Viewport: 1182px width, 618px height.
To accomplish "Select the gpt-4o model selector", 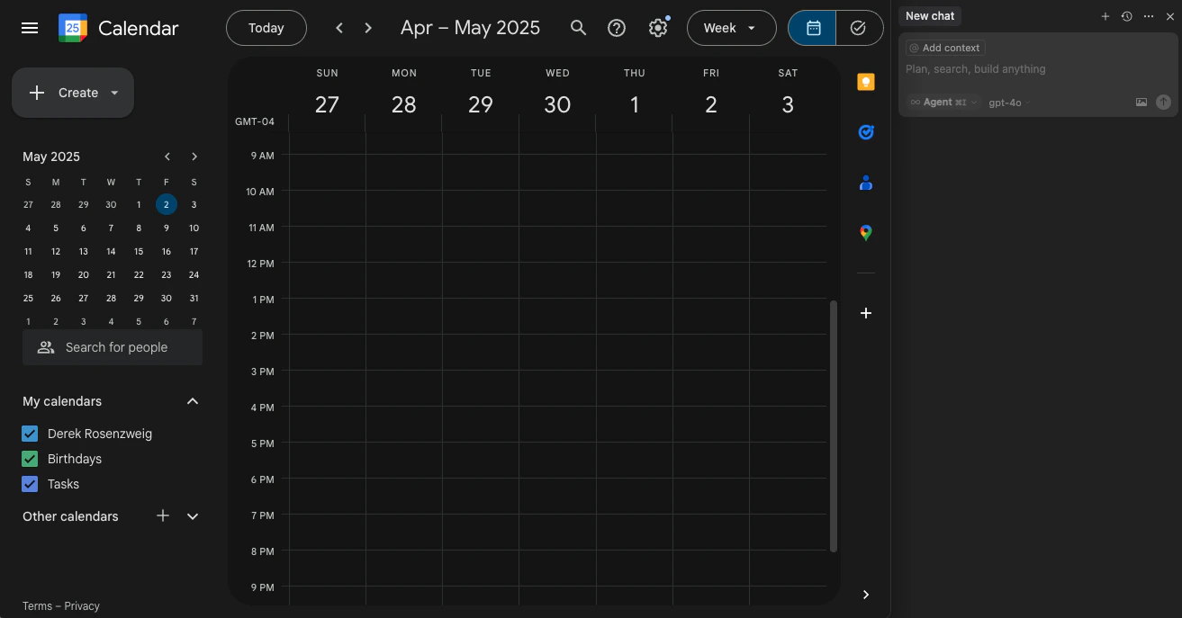I will pyautogui.click(x=1006, y=102).
